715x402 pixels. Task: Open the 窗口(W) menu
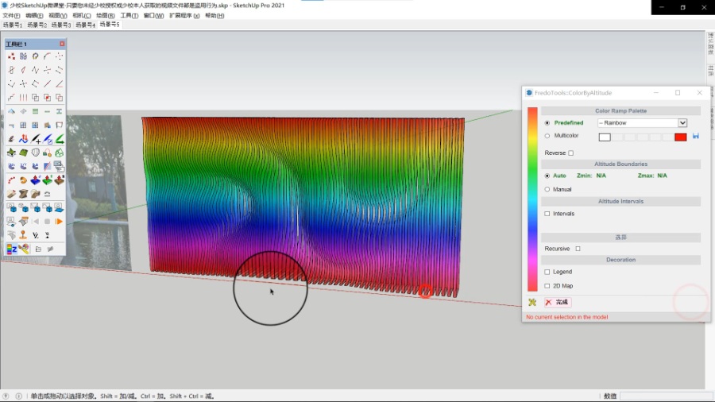(153, 16)
